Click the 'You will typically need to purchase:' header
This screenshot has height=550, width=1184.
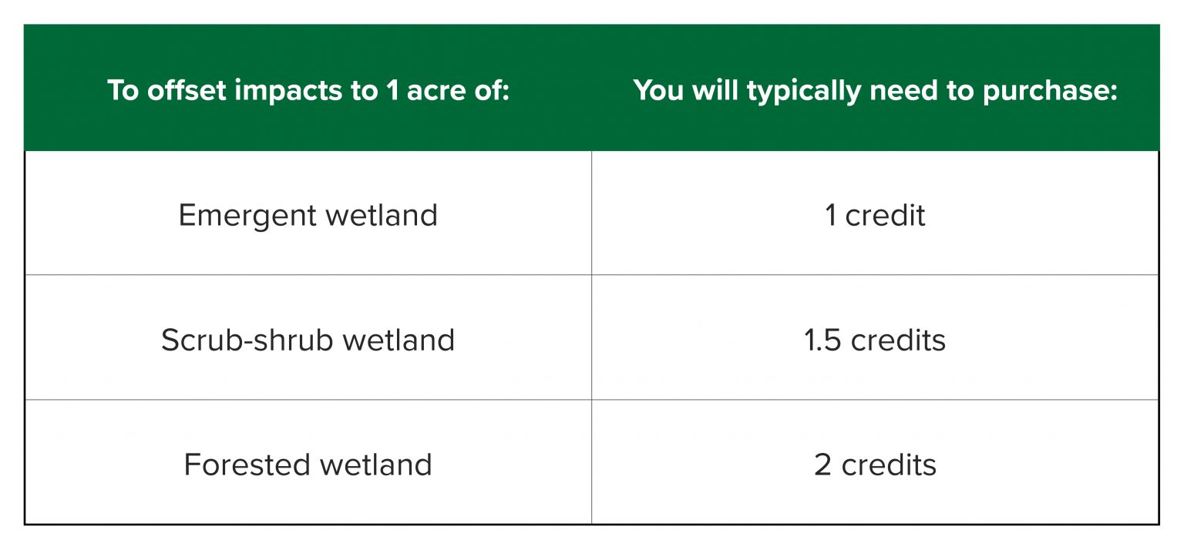876,90
